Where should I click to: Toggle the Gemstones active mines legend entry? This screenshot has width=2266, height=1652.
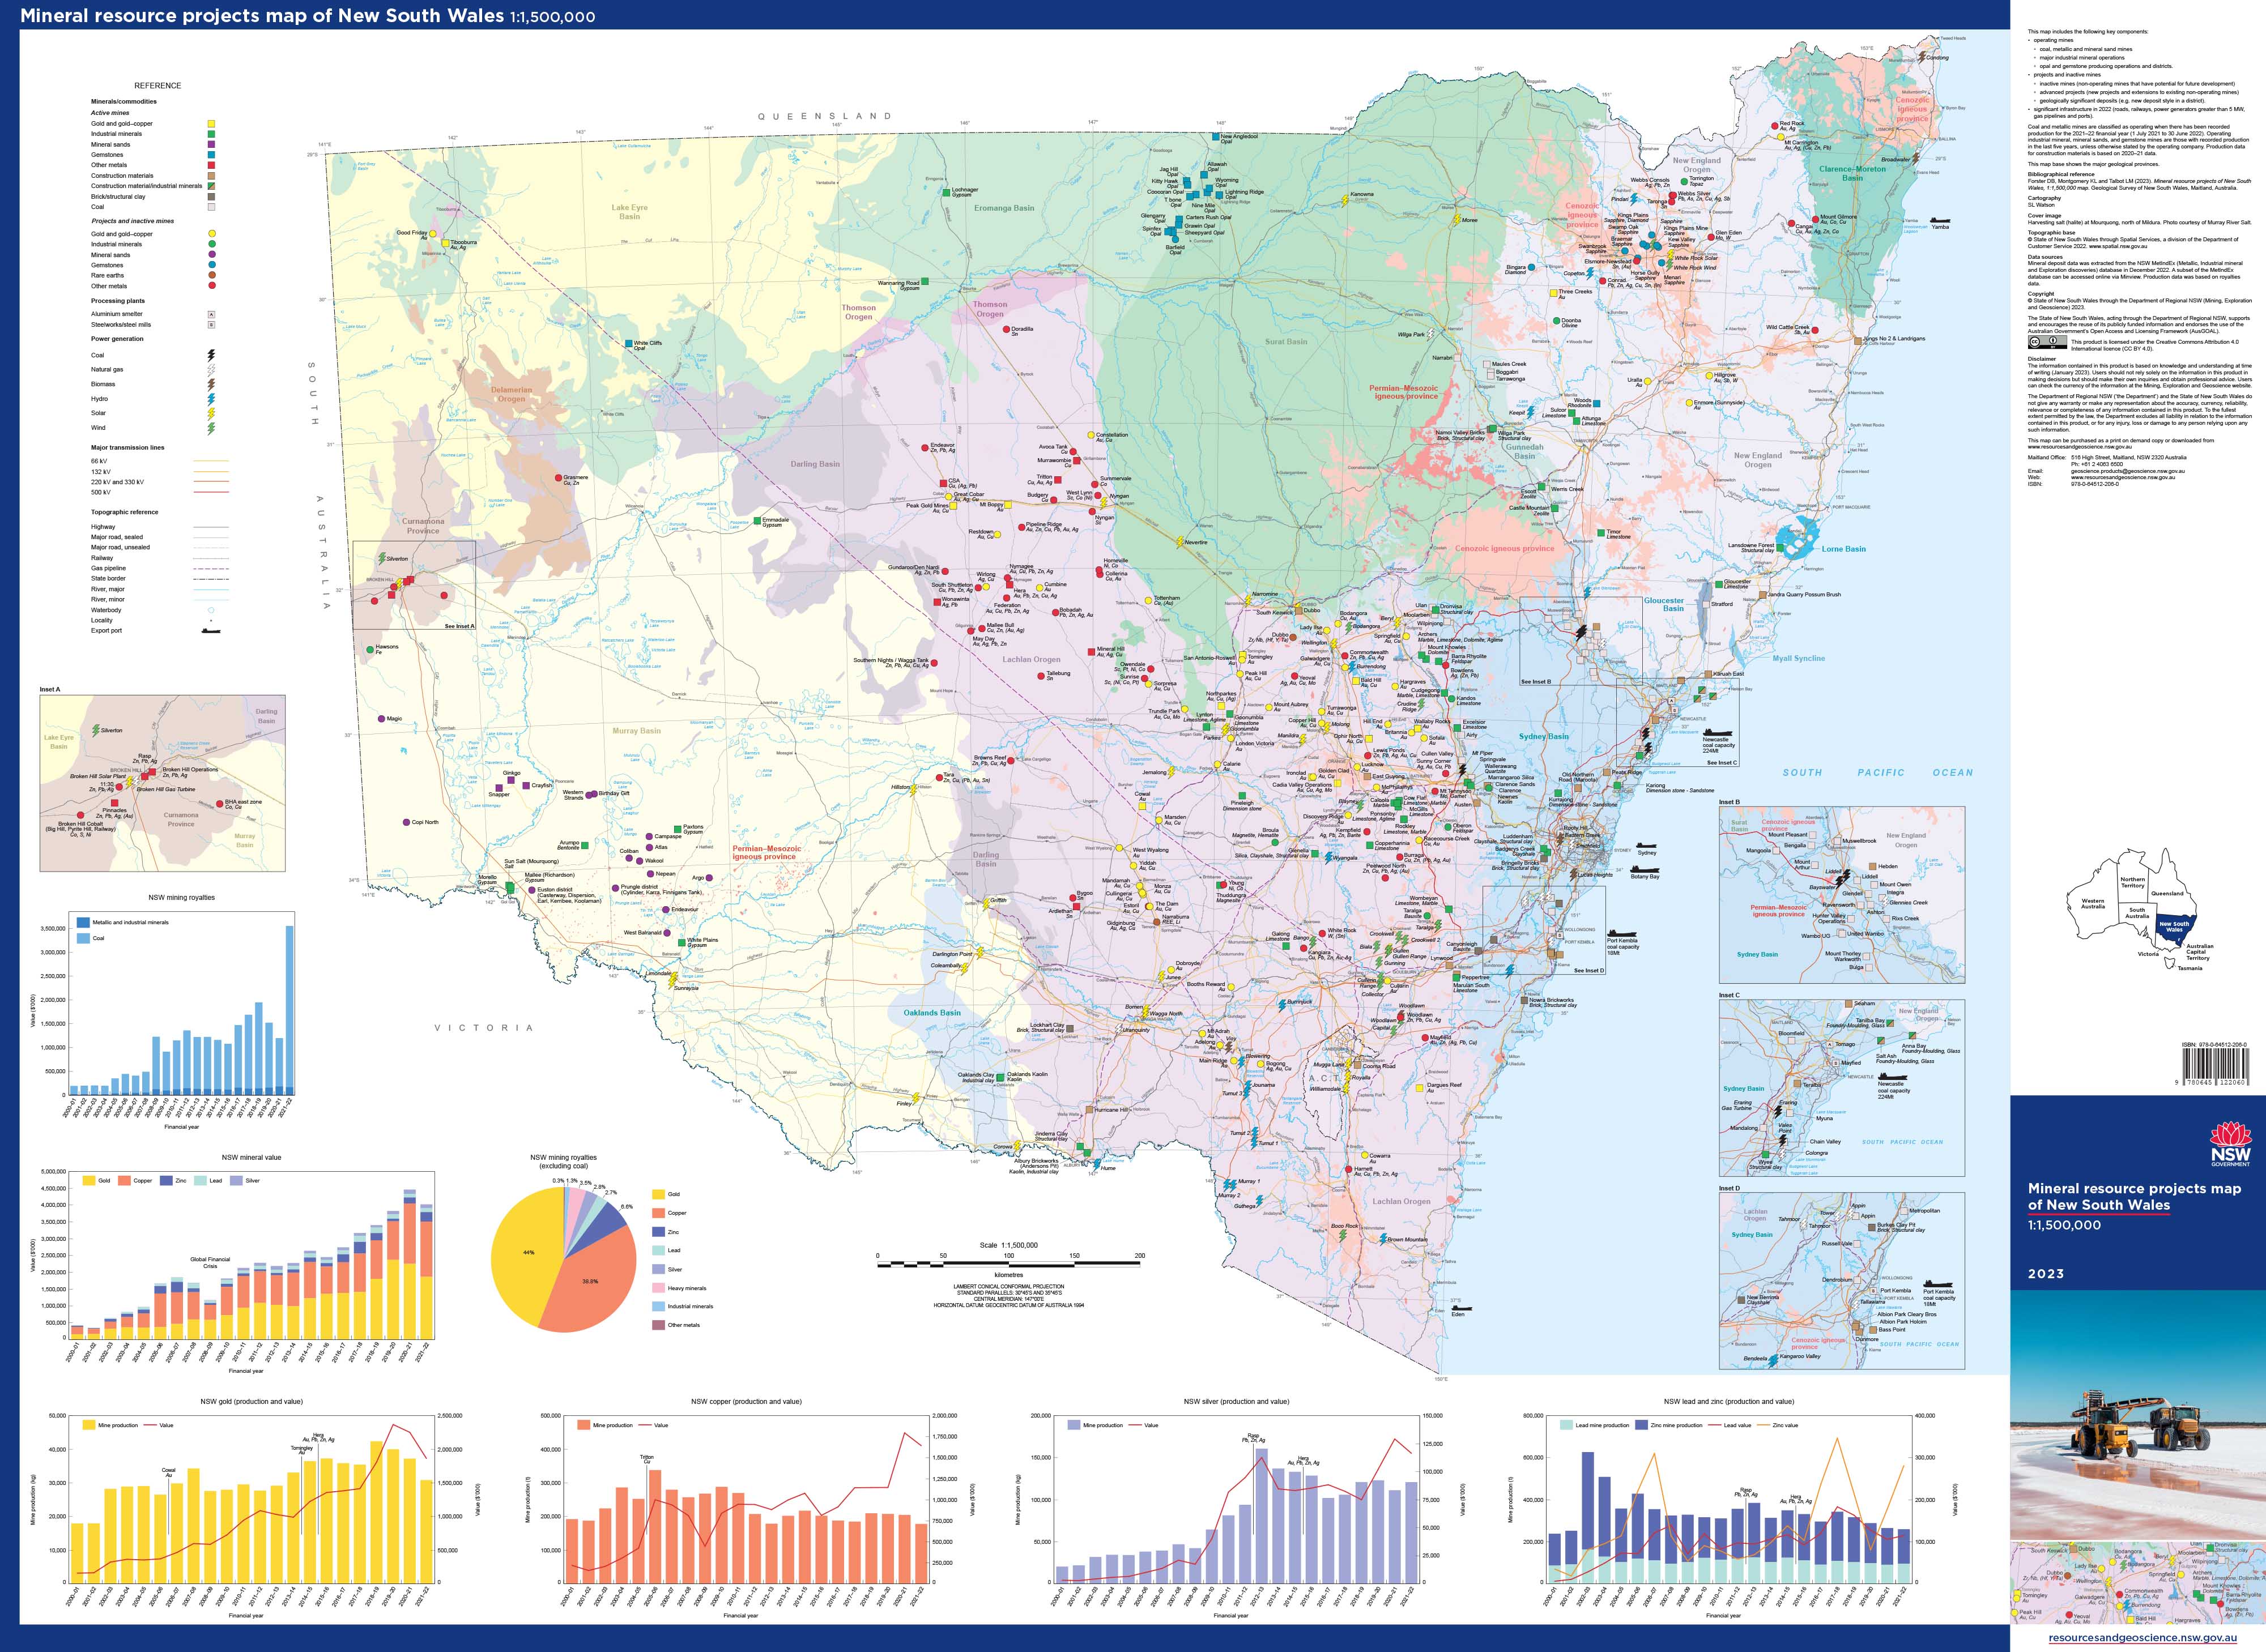coord(212,155)
